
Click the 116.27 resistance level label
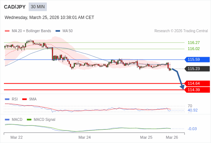194,43
